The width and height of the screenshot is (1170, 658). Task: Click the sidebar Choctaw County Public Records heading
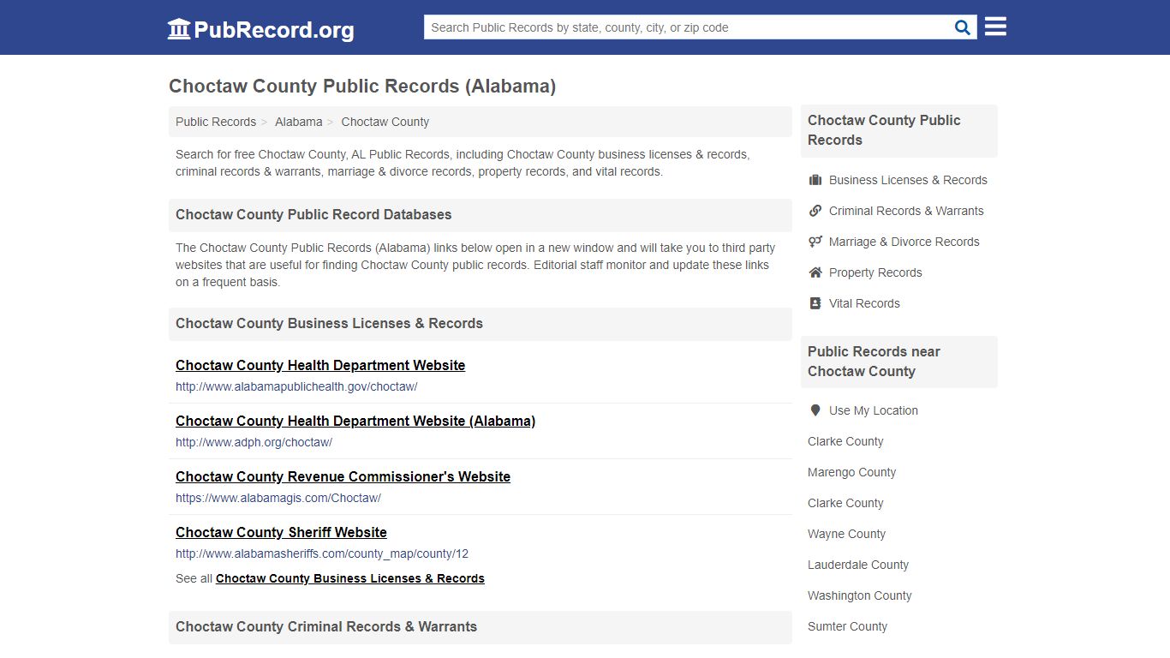click(x=884, y=130)
